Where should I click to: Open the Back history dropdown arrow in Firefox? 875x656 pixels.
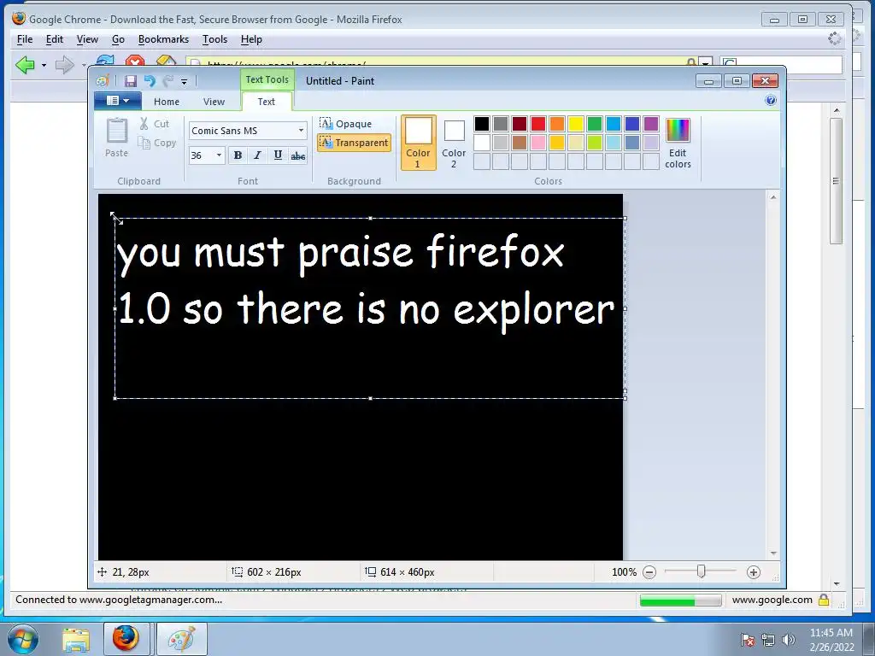tap(44, 65)
